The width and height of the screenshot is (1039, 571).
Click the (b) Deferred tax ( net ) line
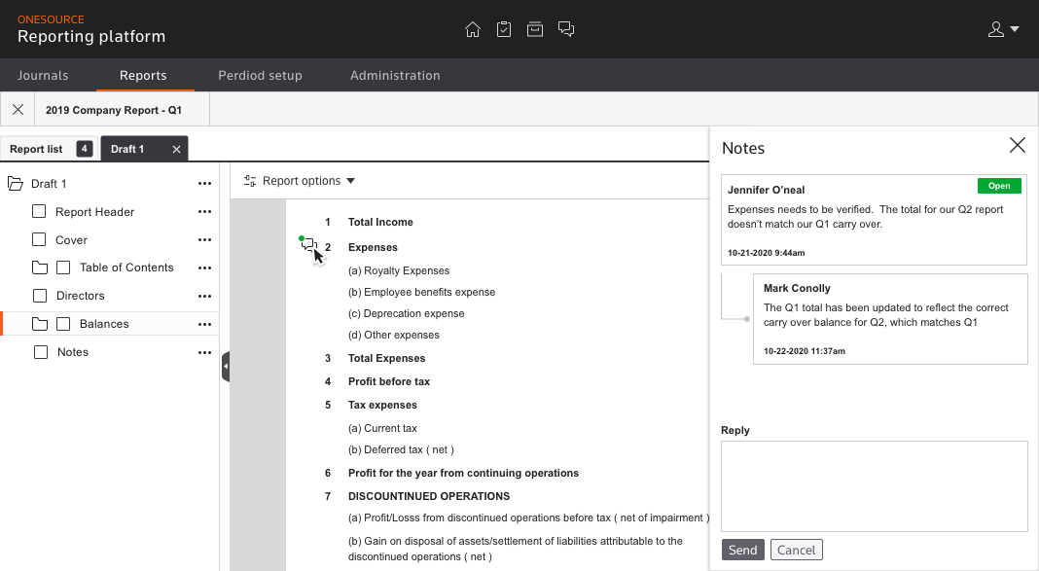coord(401,449)
